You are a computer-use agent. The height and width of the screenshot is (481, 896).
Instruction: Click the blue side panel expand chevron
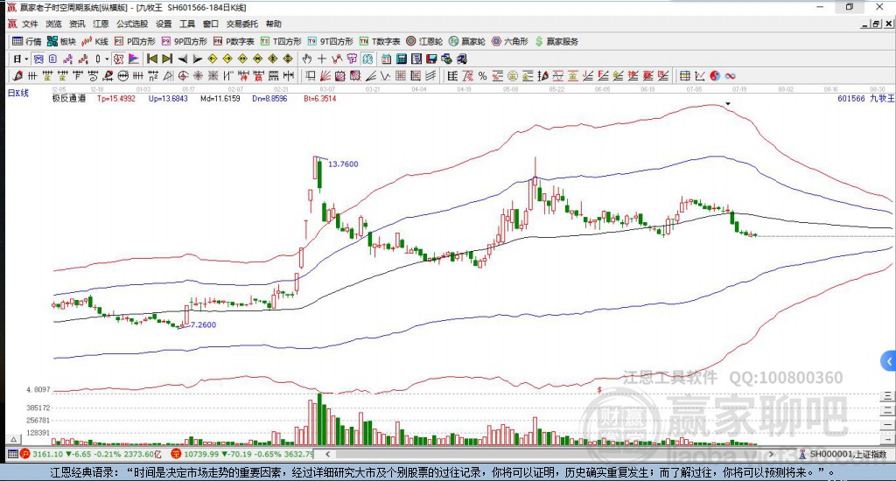[889, 361]
